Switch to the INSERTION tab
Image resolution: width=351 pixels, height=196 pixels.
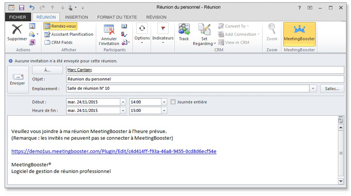tap(76, 17)
